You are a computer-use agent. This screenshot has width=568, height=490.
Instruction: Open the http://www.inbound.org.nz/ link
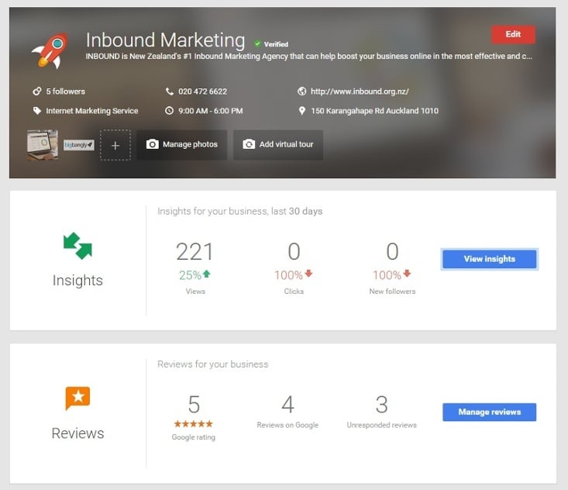click(360, 91)
